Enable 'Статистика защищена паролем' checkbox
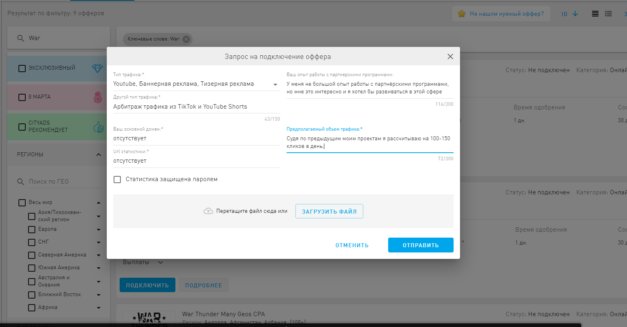This screenshot has height=327, width=627. pos(117,180)
